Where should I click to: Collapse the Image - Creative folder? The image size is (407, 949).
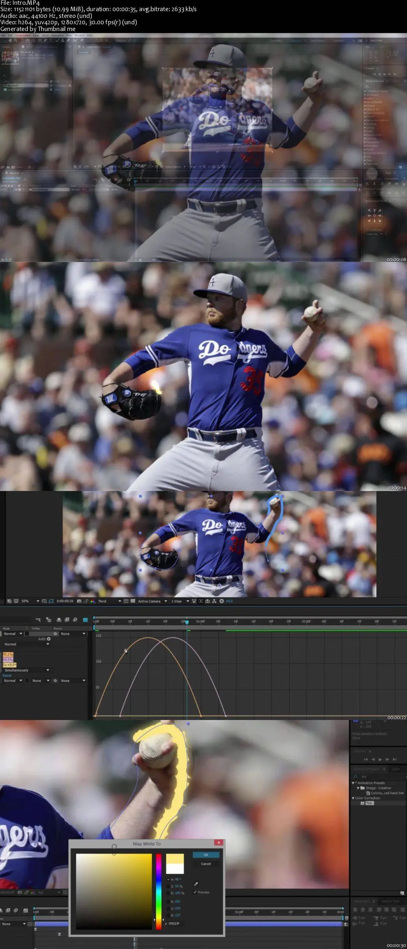click(358, 788)
